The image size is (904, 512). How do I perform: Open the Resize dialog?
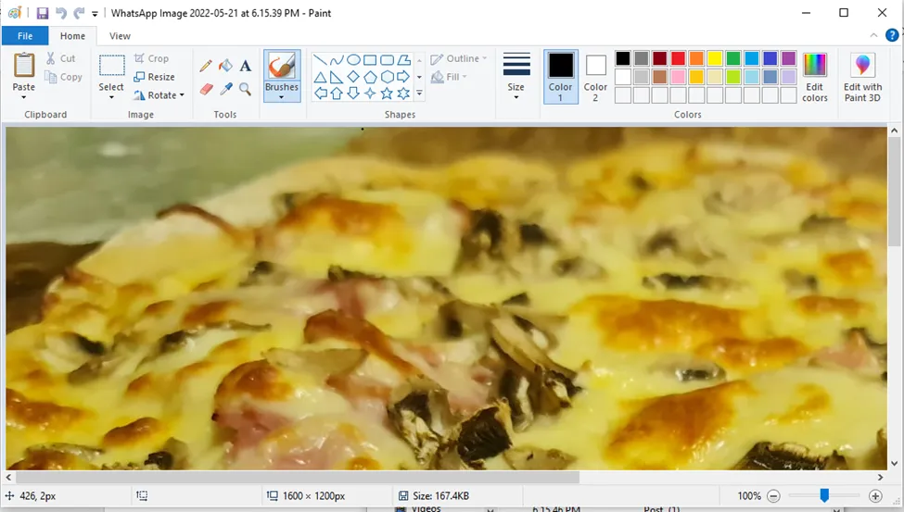(x=154, y=77)
